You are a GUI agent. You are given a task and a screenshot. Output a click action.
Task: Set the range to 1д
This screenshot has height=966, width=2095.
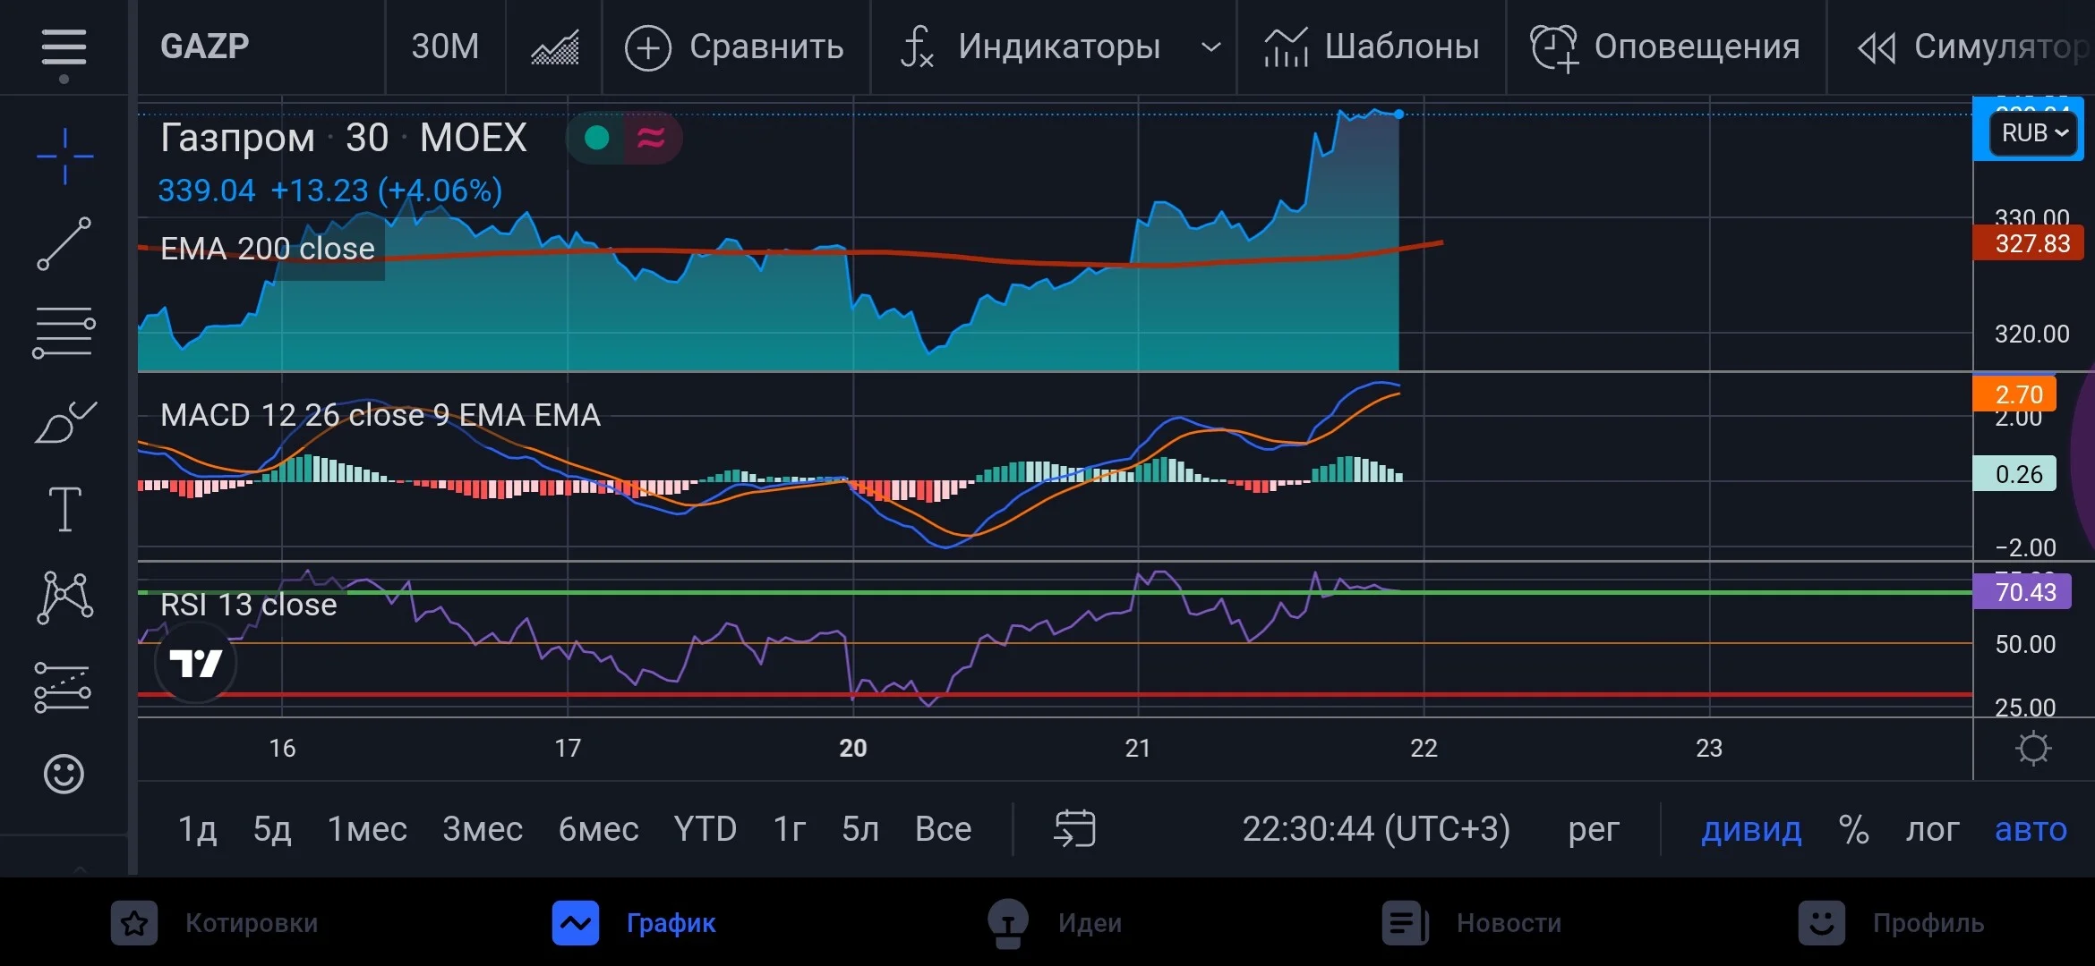click(198, 829)
